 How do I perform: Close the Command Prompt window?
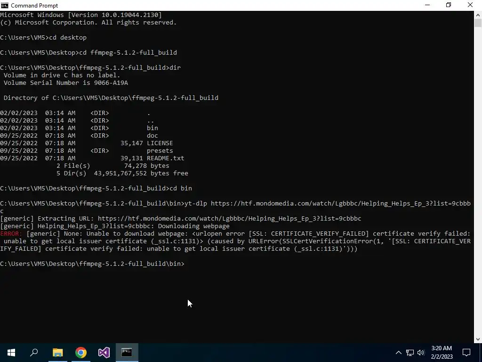[x=470, y=5]
